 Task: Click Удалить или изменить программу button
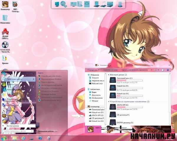click(135, 70)
